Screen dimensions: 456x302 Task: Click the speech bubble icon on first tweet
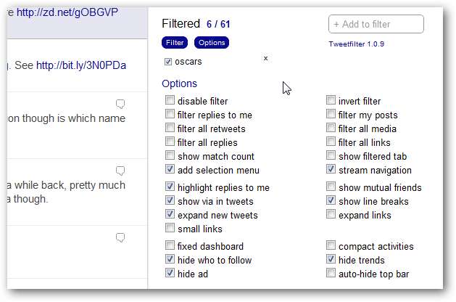[x=120, y=103]
